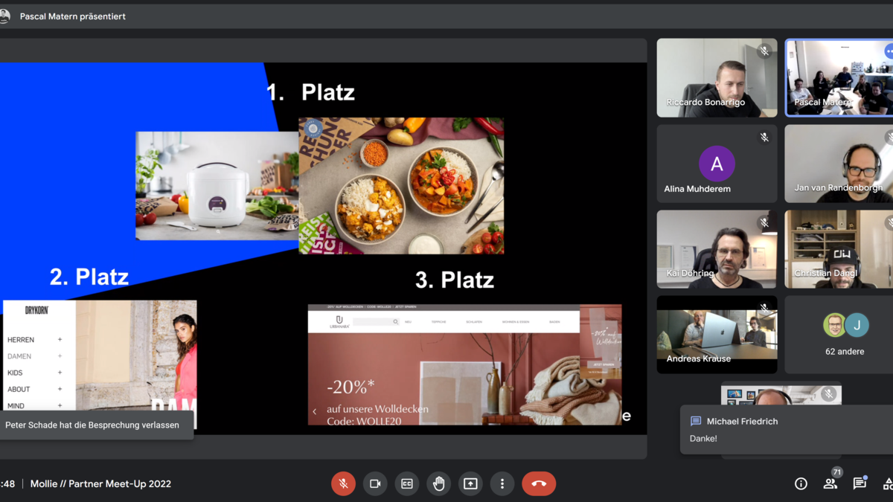Unmute the microphone in the call bar
This screenshot has width=893, height=502.
click(343, 483)
